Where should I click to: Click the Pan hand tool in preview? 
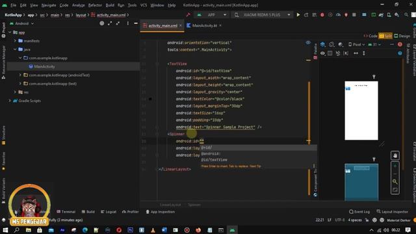pos(395,155)
